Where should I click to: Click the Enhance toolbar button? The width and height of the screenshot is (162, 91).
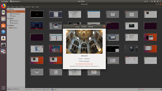click(x=38, y=89)
